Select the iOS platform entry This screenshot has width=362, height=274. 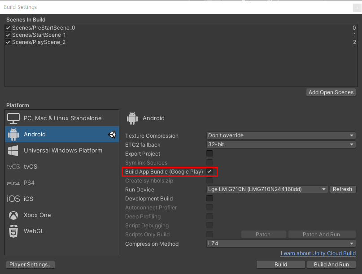[62, 199]
